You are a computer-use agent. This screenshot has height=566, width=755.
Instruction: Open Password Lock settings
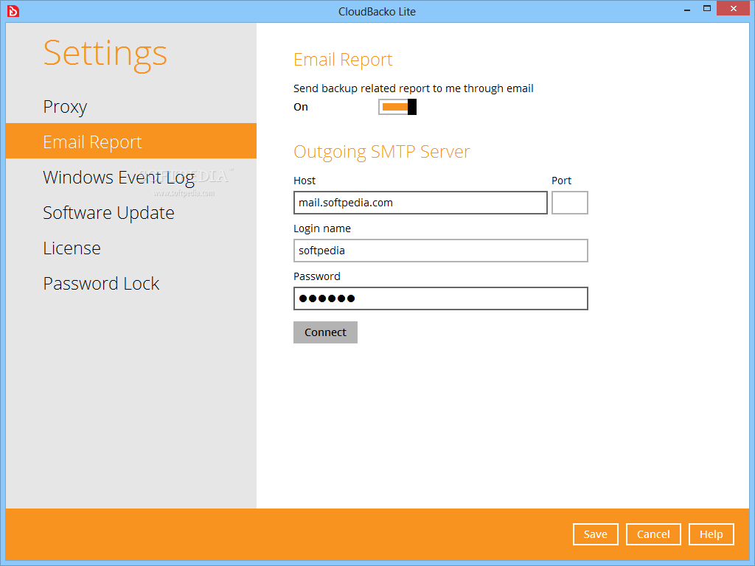click(x=131, y=284)
